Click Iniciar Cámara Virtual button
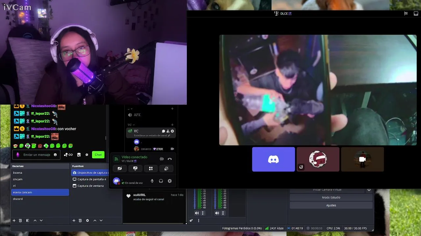 click(x=327, y=190)
